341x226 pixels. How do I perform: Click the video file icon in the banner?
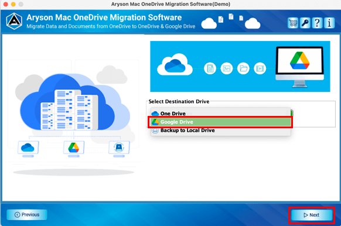pos(260,69)
